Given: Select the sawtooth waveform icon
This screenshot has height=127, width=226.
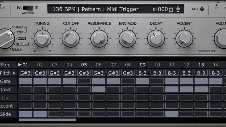Looking at the screenshot, I should tap(19, 8).
